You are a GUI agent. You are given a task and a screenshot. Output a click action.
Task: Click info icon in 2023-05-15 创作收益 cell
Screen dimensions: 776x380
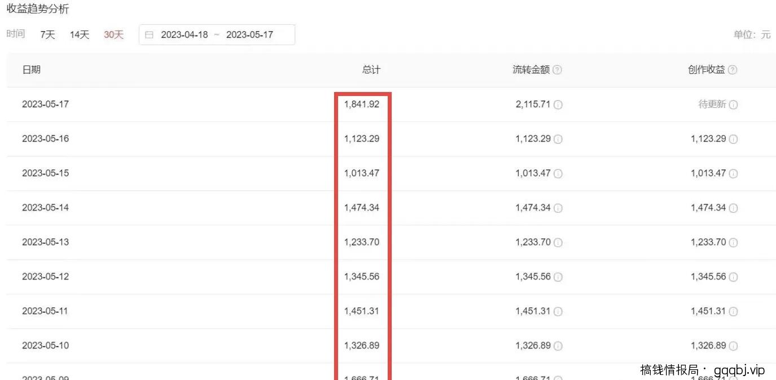point(733,173)
